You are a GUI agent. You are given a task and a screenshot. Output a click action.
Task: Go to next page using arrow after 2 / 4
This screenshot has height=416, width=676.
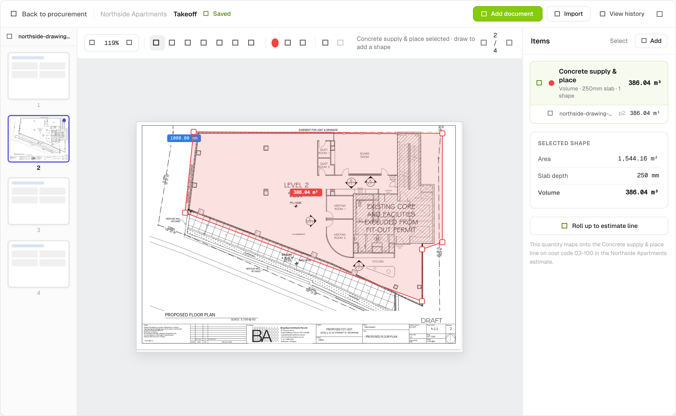click(509, 43)
